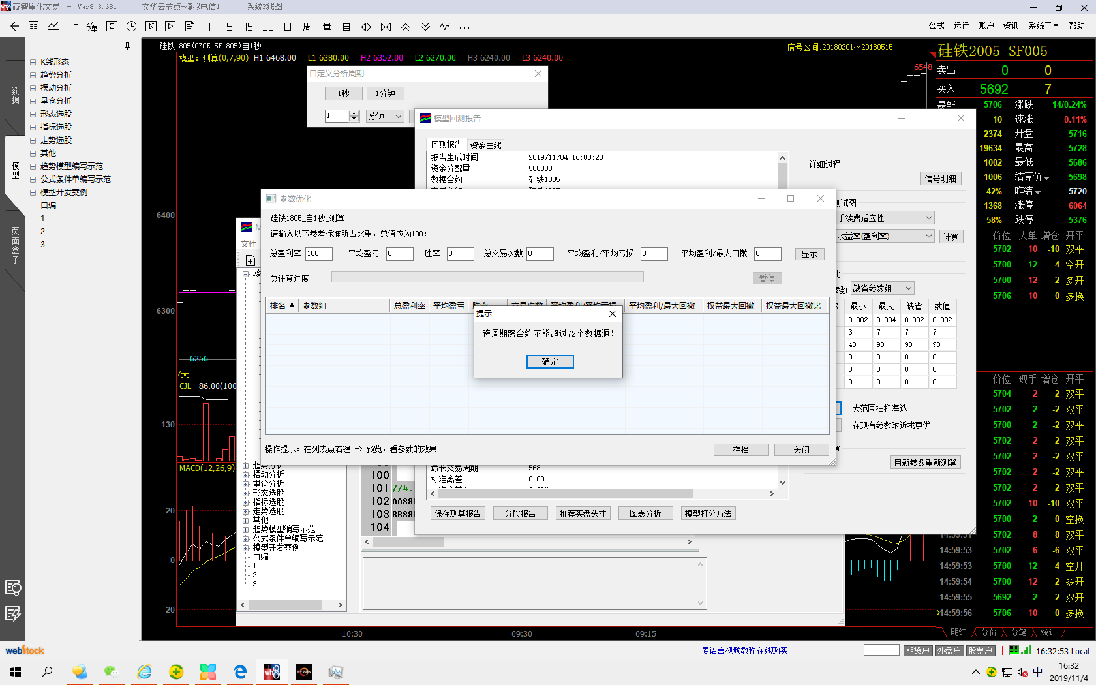Click the 总计算进度 progress bar

487,278
